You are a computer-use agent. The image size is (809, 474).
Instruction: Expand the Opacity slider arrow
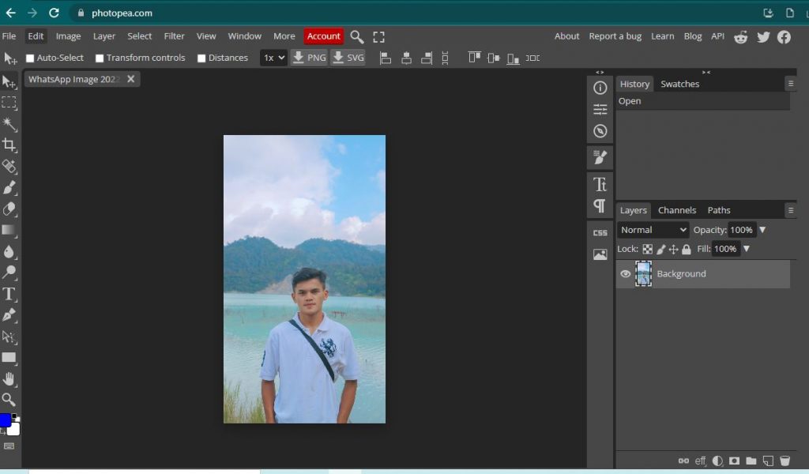pyautogui.click(x=762, y=230)
